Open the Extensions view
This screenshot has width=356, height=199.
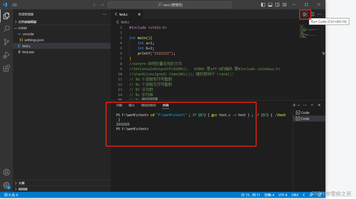(x=6, y=68)
